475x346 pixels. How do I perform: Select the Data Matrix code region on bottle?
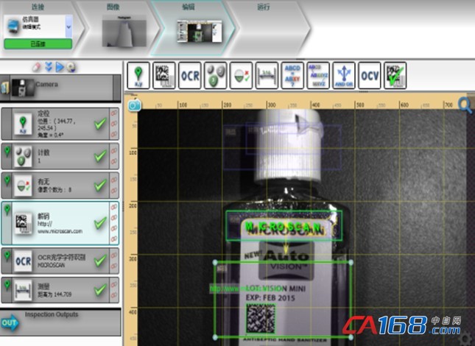point(261,319)
